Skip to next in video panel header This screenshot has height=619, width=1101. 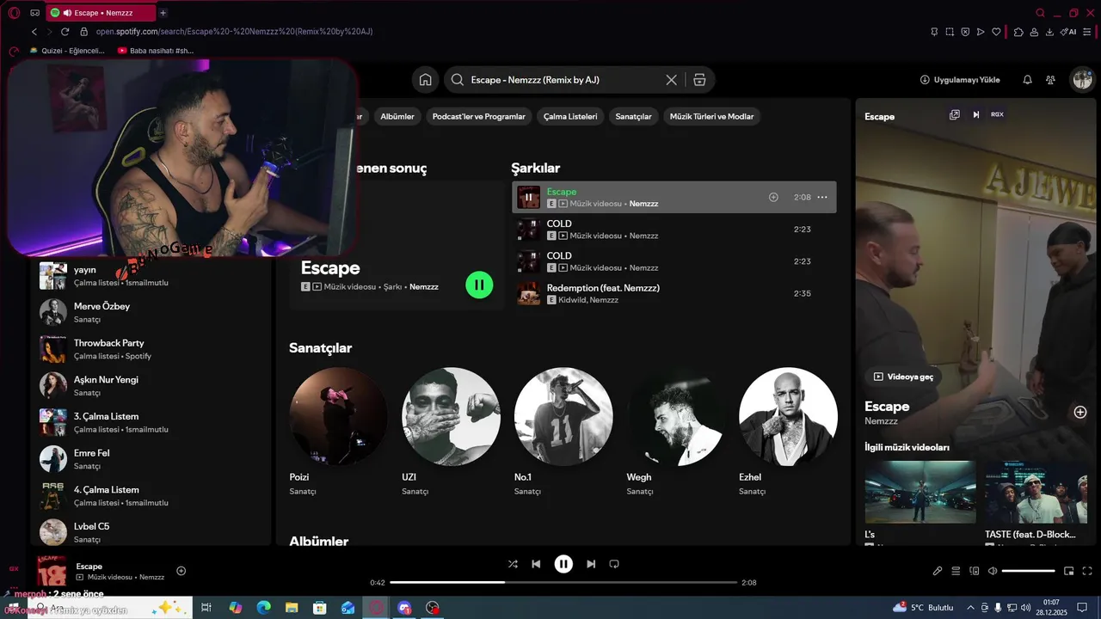[976, 114]
